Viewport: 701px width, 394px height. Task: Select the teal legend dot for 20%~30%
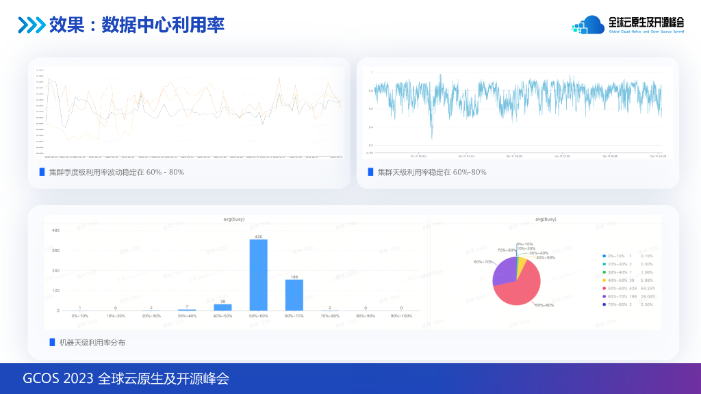pos(604,264)
